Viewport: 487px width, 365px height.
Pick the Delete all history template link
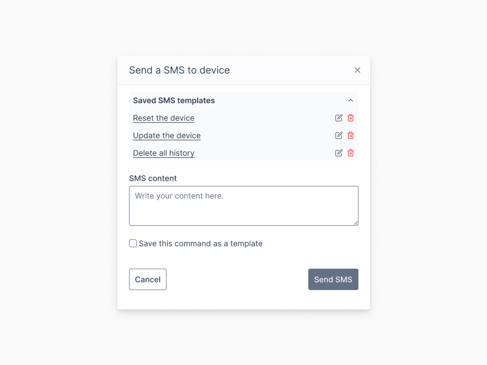[164, 153]
